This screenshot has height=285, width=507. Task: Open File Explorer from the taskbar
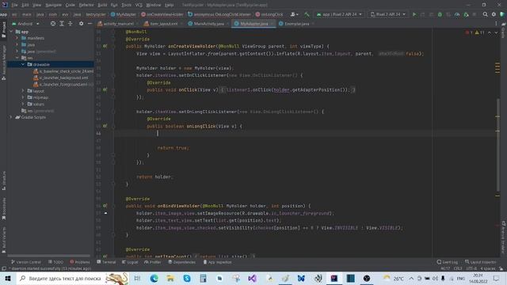[x=170, y=278]
